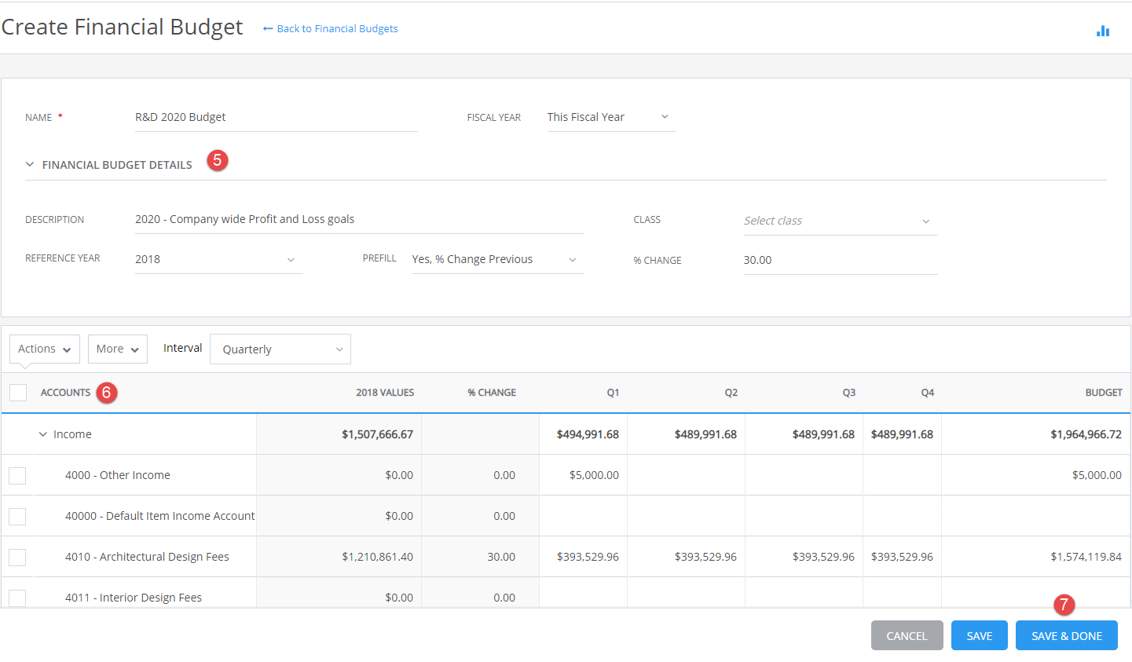Edit the budget Name field
The image size is (1132, 662).
pyautogui.click(x=276, y=117)
